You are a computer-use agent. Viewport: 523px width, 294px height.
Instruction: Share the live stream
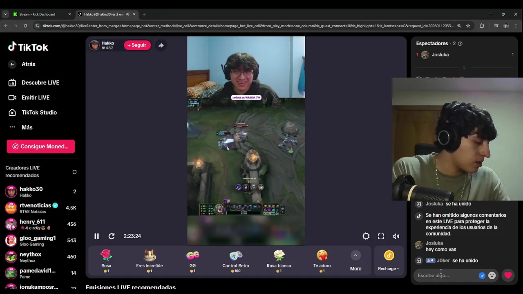(161, 45)
